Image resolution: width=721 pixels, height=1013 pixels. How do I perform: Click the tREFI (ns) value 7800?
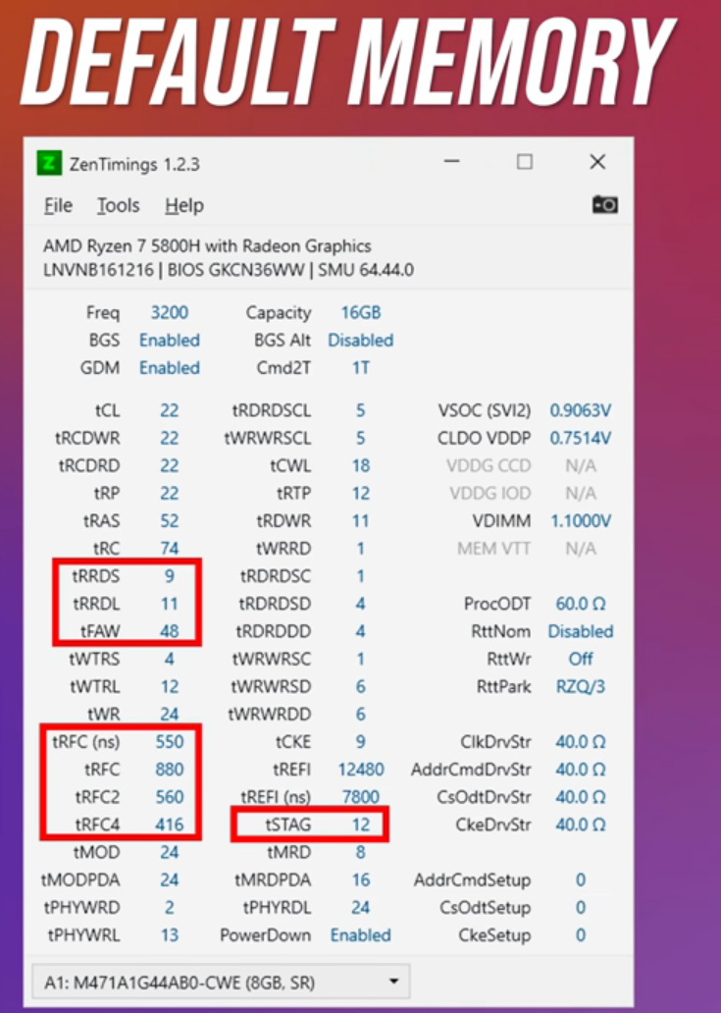coord(361,797)
